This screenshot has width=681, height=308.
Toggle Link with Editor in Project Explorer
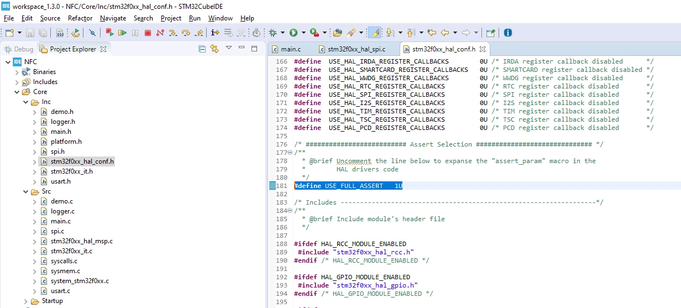(214, 49)
